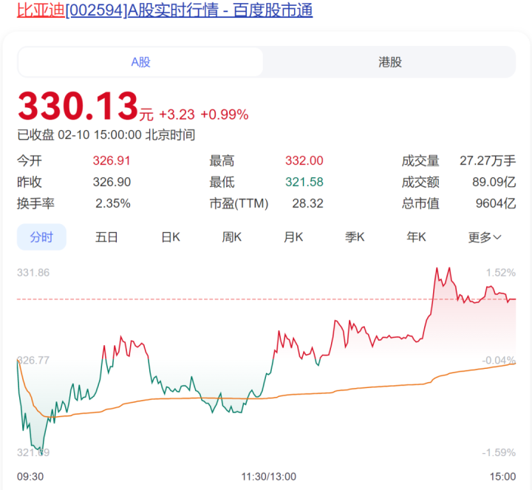
Task: Select the A股 market tab
Action: tap(140, 62)
